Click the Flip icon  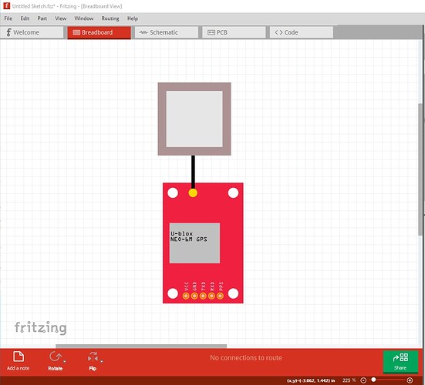(93, 357)
